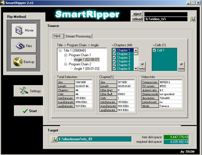Click the Mode value Camera

coord(170,106)
